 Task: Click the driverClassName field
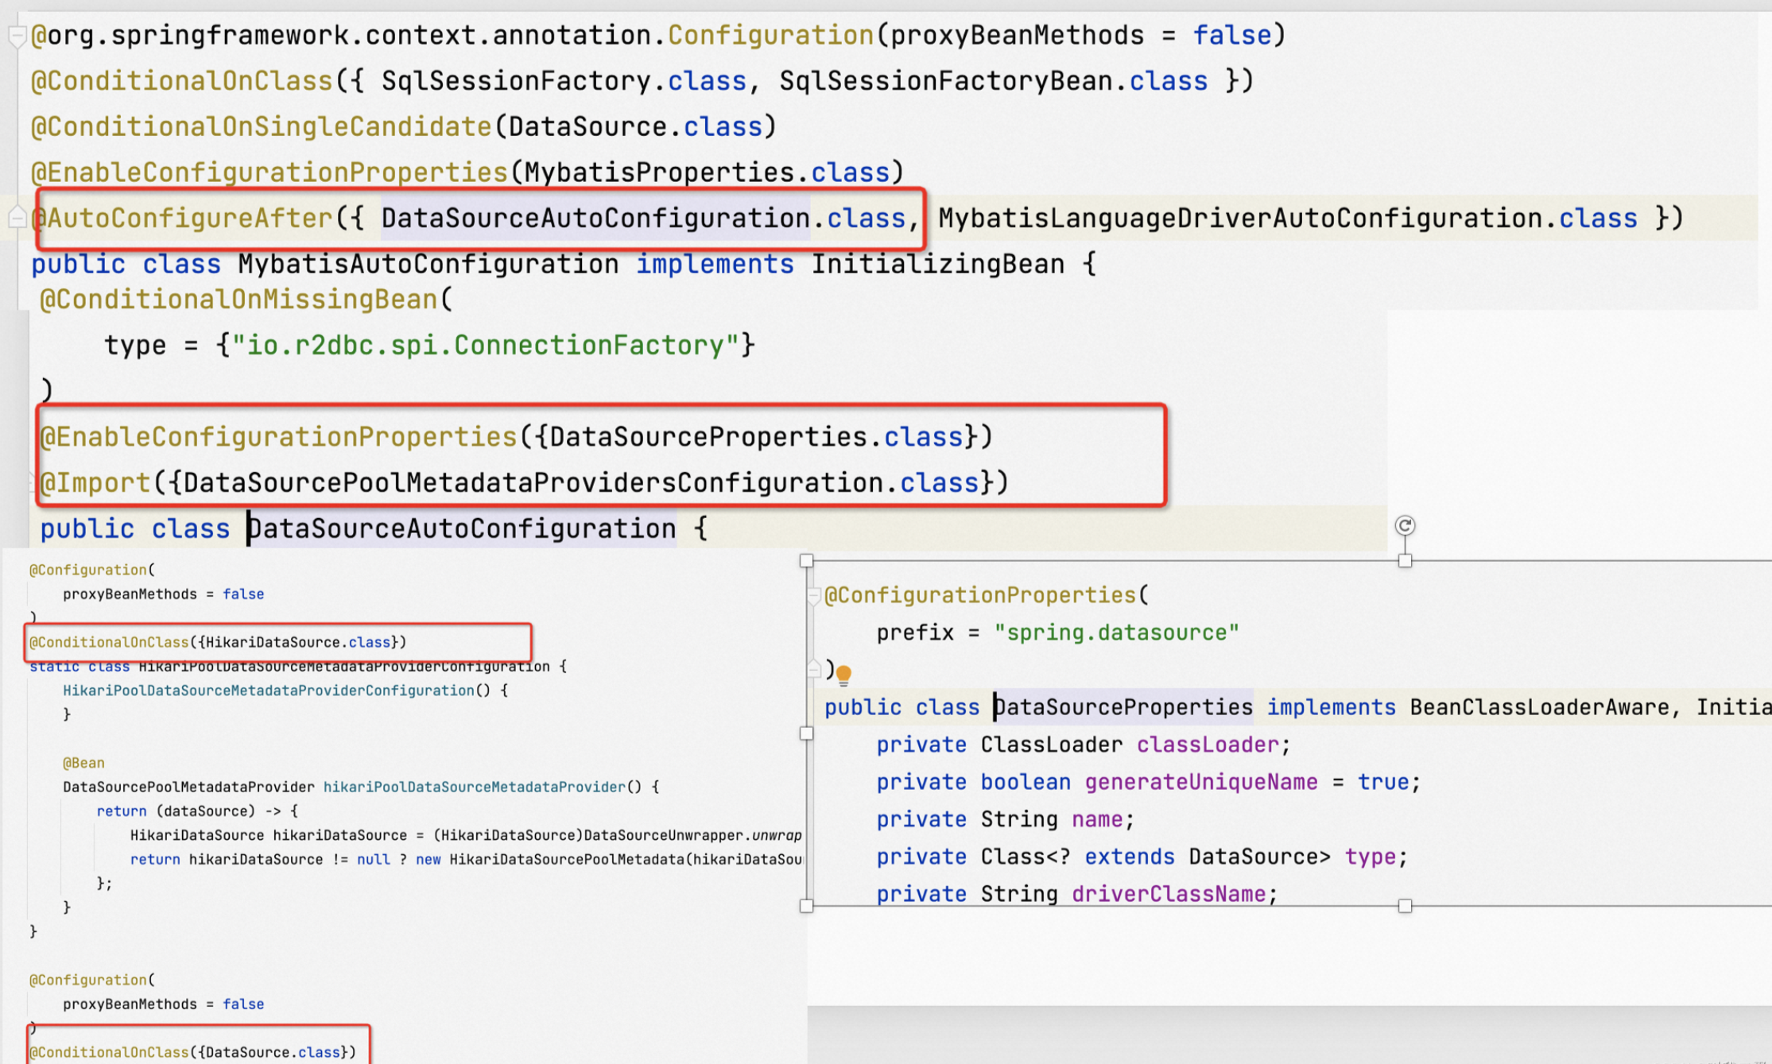(x=1169, y=894)
